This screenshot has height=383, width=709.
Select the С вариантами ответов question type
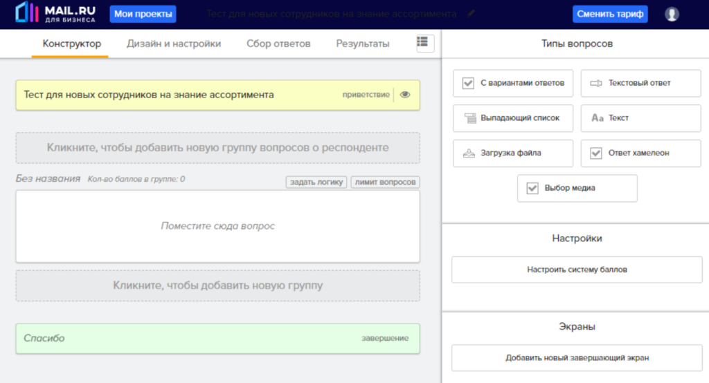(513, 83)
